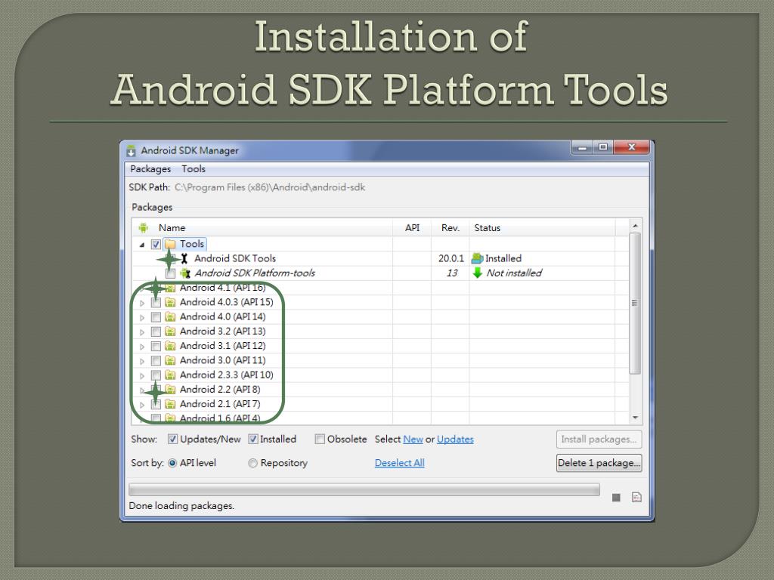Screen dimensions: 774x580
Task: Click the SDK path C:\Program Files (x86)\Android\android-sdk
Action: (270, 187)
